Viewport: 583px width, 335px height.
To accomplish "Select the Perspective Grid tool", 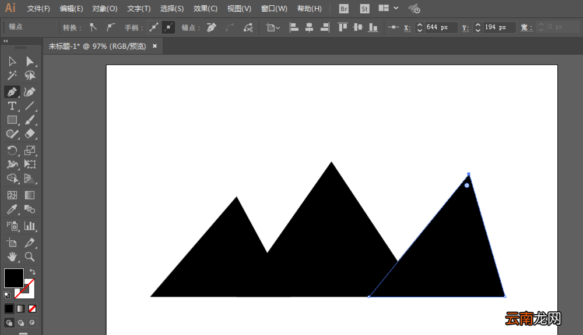I will pyautogui.click(x=30, y=179).
